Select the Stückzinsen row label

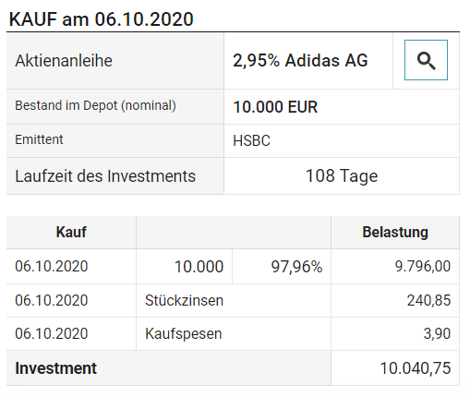(x=184, y=300)
